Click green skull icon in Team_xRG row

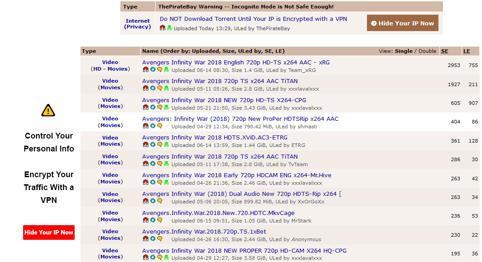166,70
